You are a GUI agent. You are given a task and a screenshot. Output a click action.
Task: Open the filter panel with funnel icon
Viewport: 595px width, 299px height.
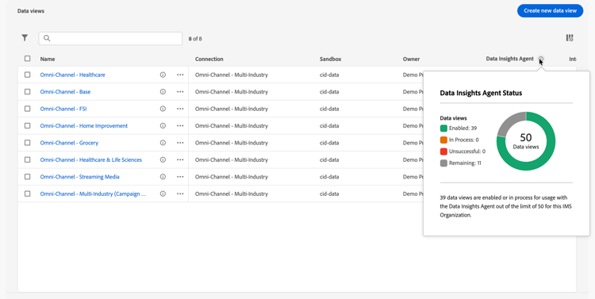[x=25, y=37]
